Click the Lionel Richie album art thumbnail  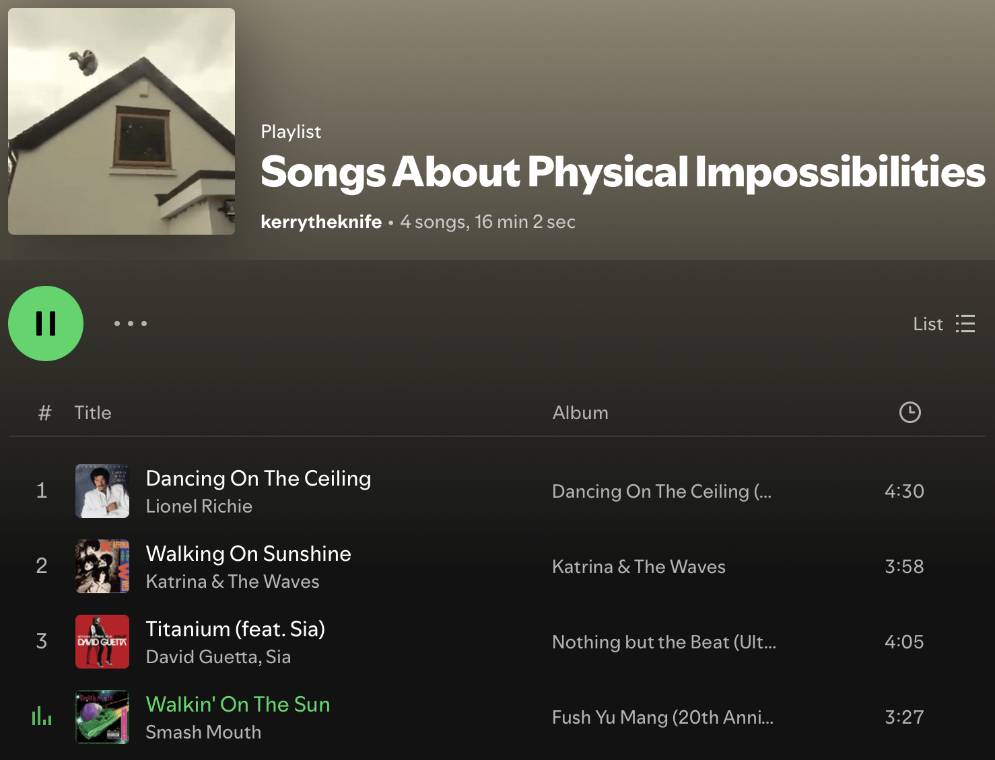102,491
